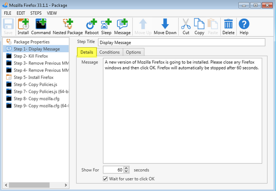
Task: Click the Move Up arrow icon
Action: pyautogui.click(x=143, y=24)
